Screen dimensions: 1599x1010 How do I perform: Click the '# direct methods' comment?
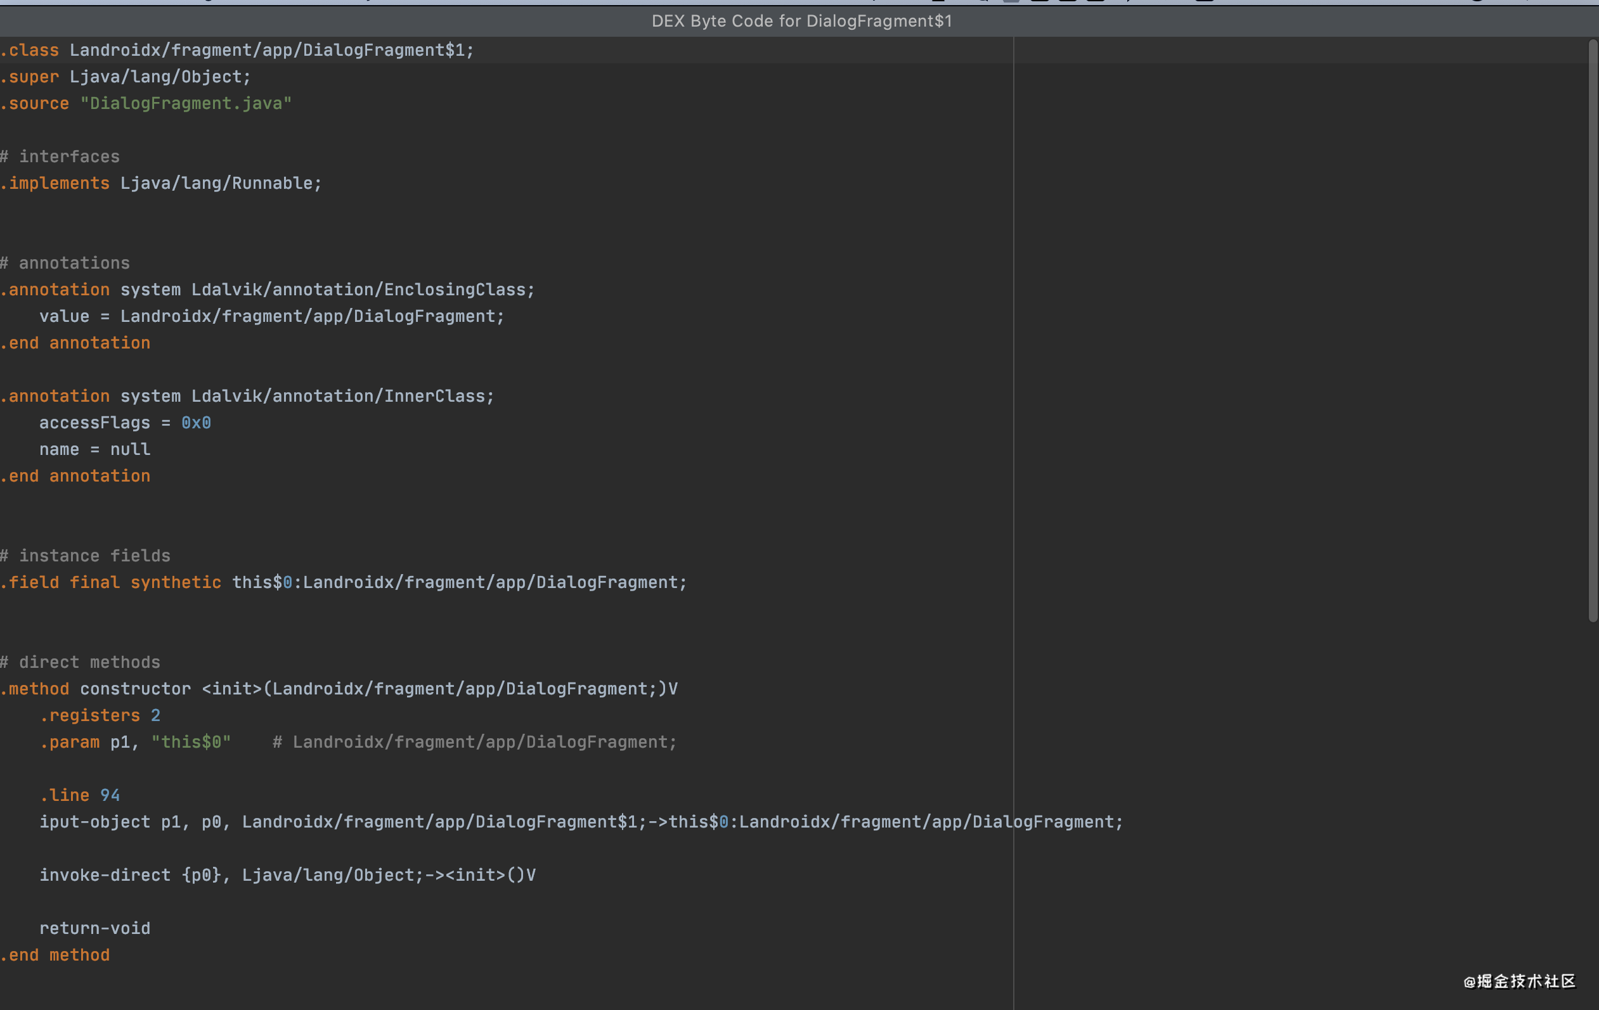[81, 662]
